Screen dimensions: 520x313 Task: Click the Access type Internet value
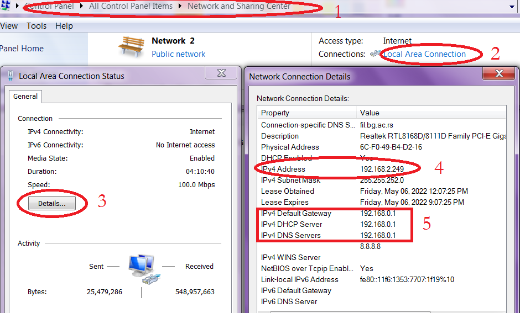397,41
